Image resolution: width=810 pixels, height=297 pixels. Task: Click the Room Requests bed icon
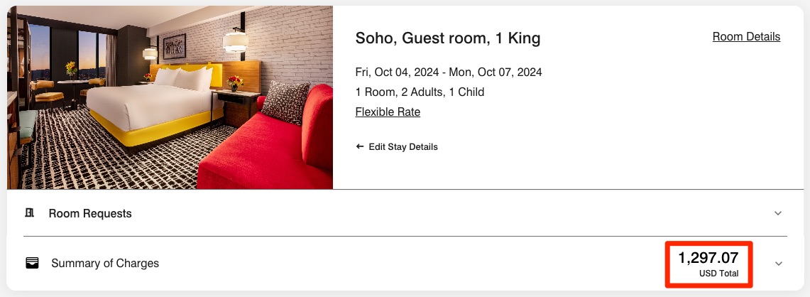pos(30,213)
